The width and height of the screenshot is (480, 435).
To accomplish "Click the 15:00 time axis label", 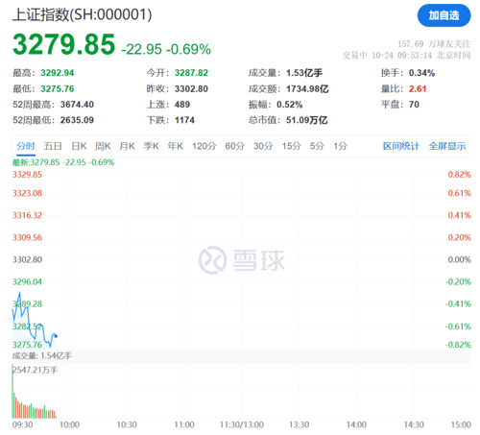I will coord(461,425).
